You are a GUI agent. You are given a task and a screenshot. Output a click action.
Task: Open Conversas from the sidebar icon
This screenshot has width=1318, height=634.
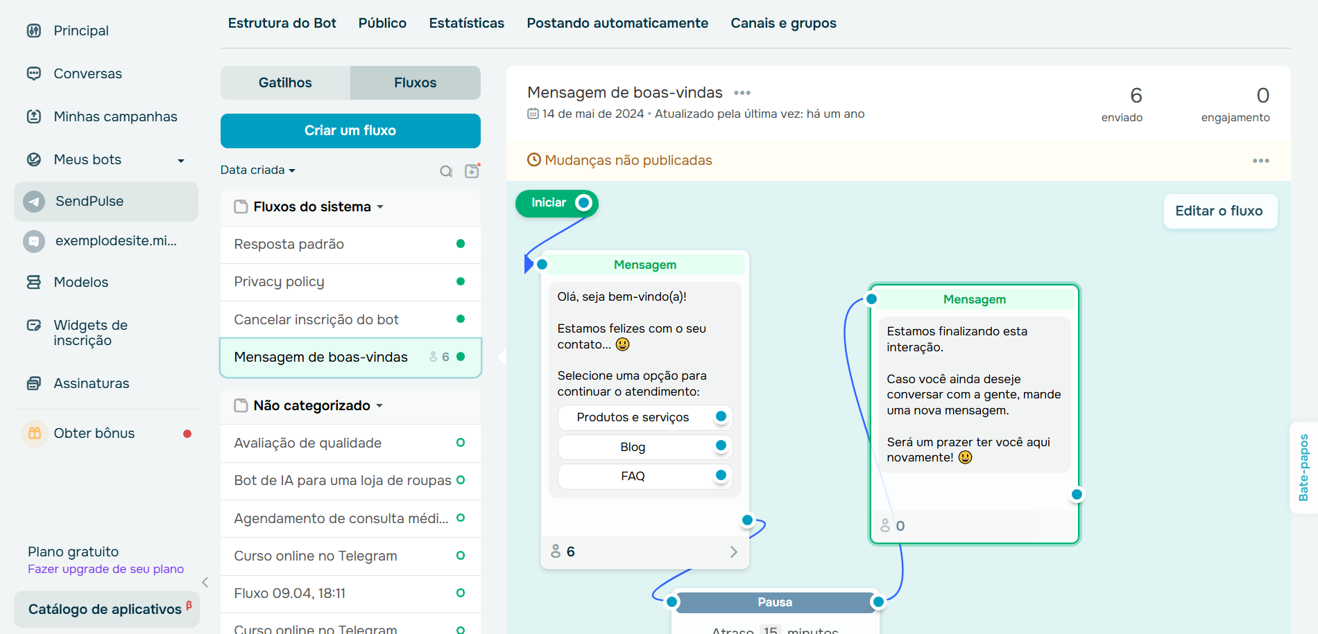tap(34, 73)
